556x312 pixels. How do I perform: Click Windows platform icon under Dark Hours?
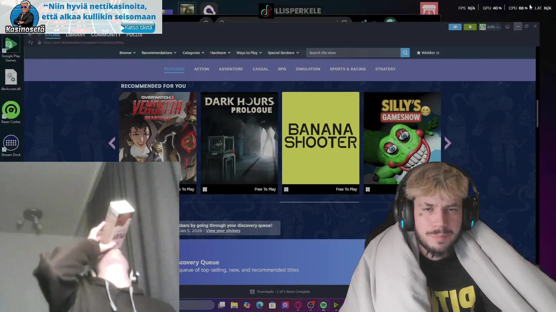coord(205,189)
